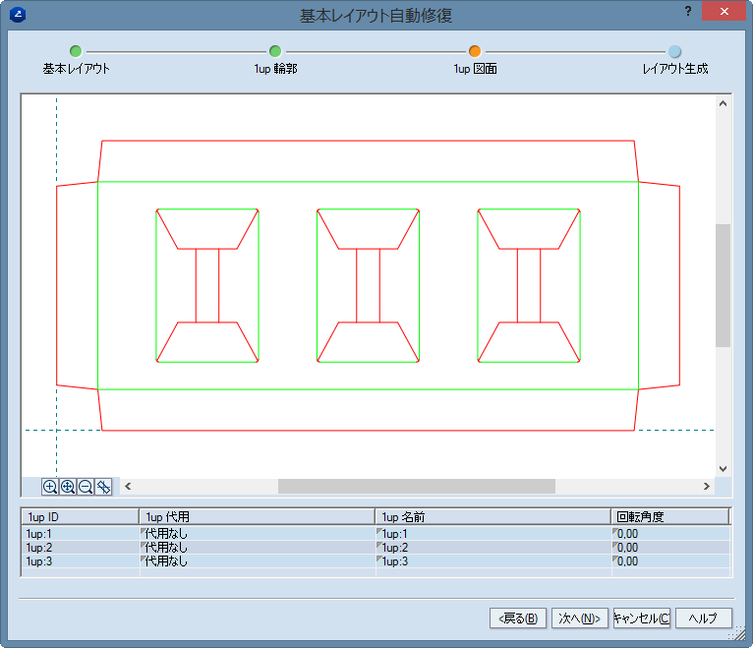Click the 次へ(N)> next button

click(x=580, y=618)
